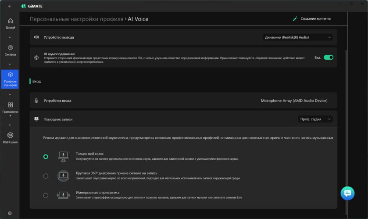Viewport: 368px width, 219px height.
Task: Click the Вход section heading
Action: [36, 81]
